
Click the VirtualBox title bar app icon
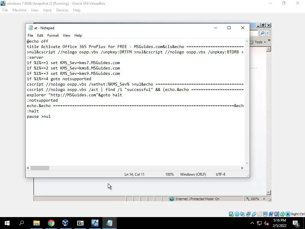3,3
